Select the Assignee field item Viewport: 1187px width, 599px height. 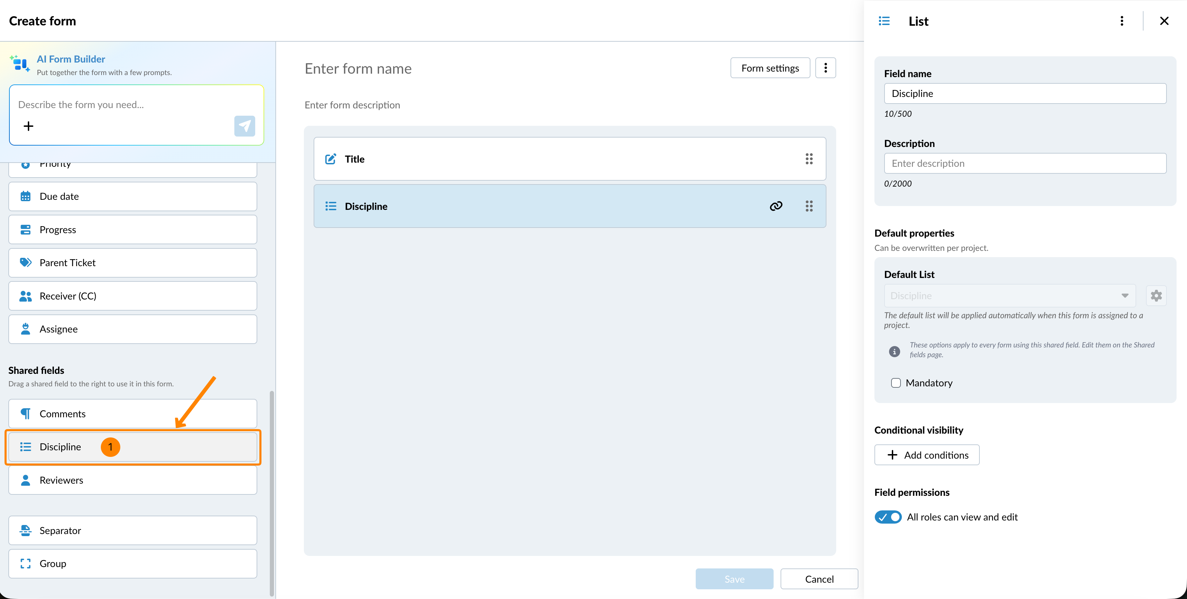pos(133,329)
